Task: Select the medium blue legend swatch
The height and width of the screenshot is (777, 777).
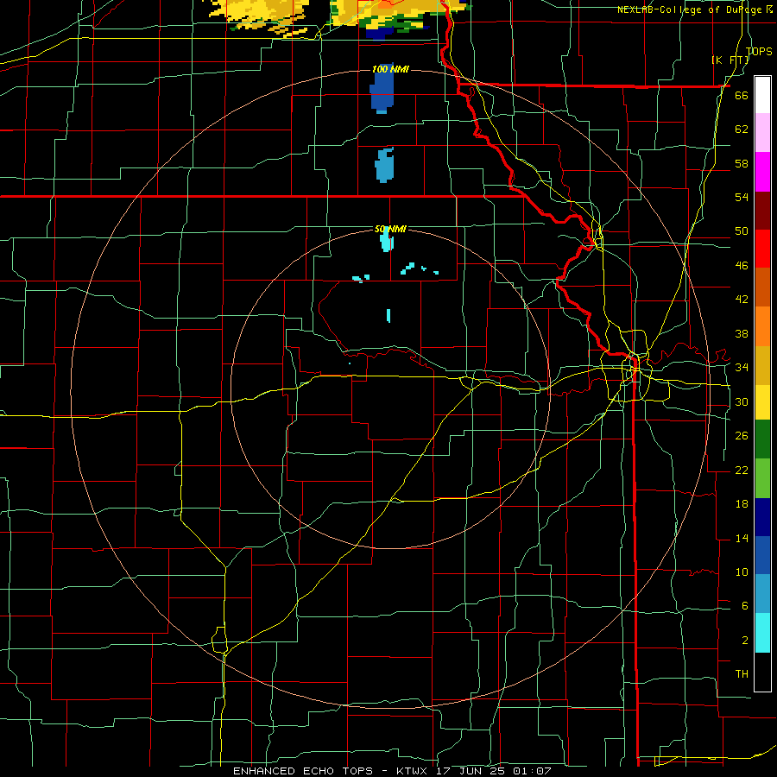Action: [762, 555]
